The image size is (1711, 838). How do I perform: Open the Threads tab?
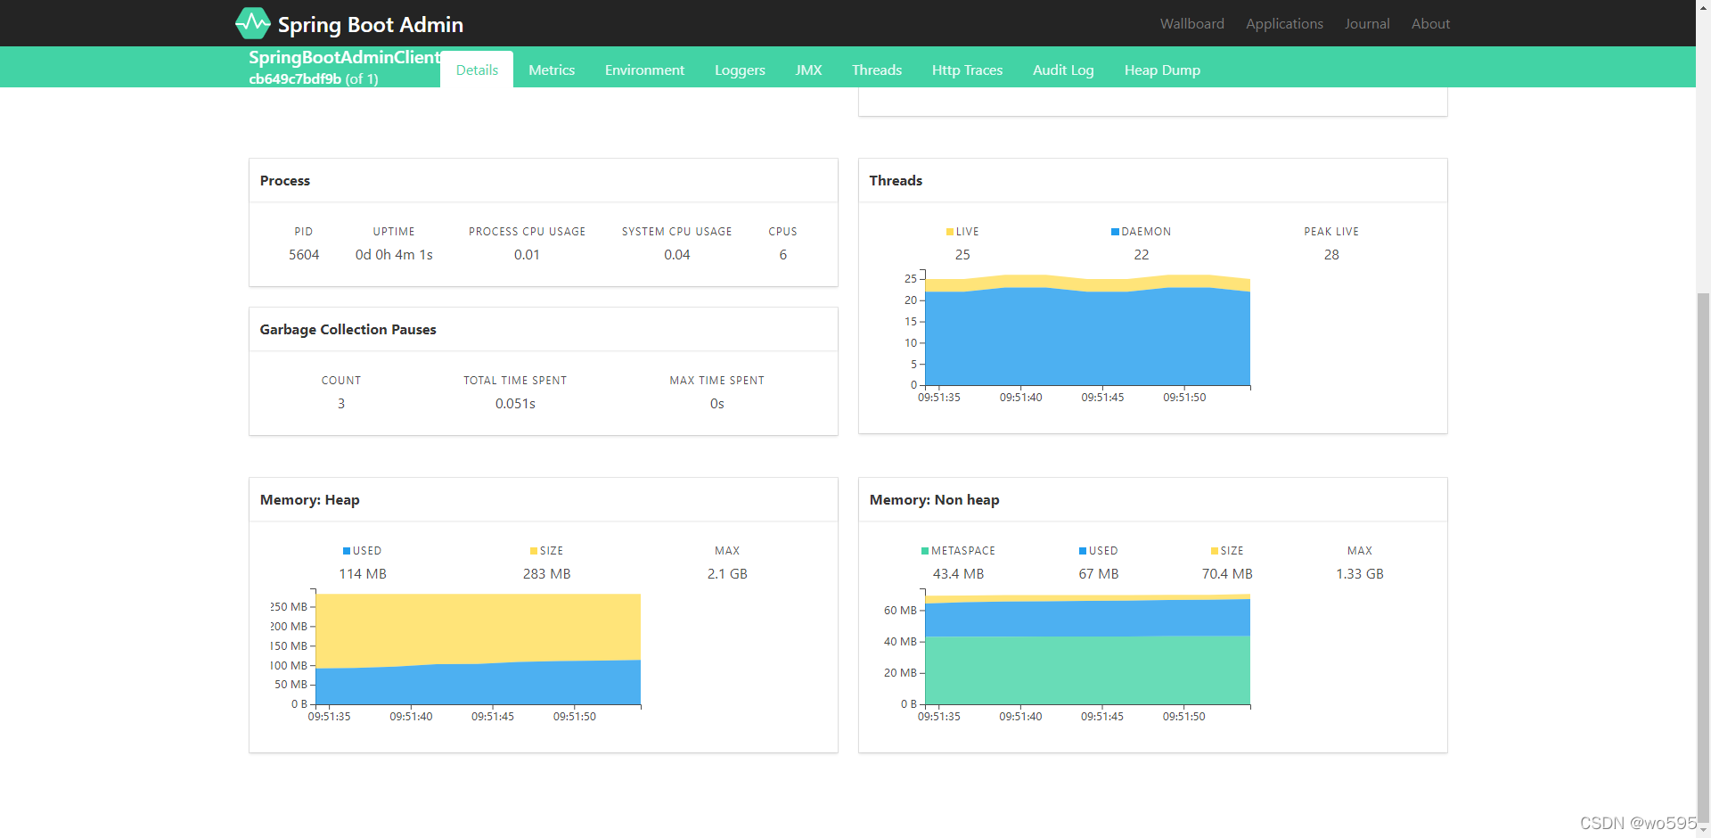pos(877,70)
